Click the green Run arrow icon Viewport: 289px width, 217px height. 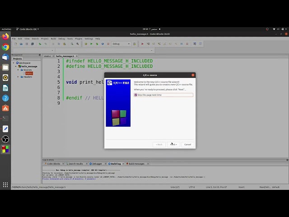pyautogui.click(x=91, y=44)
